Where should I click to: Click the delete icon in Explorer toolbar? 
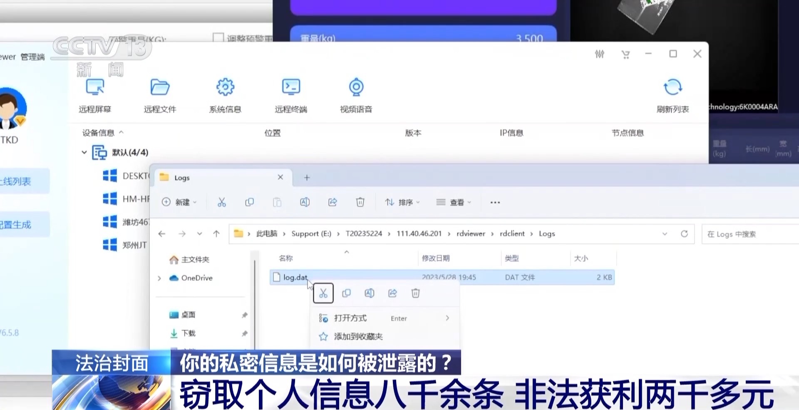coord(360,203)
